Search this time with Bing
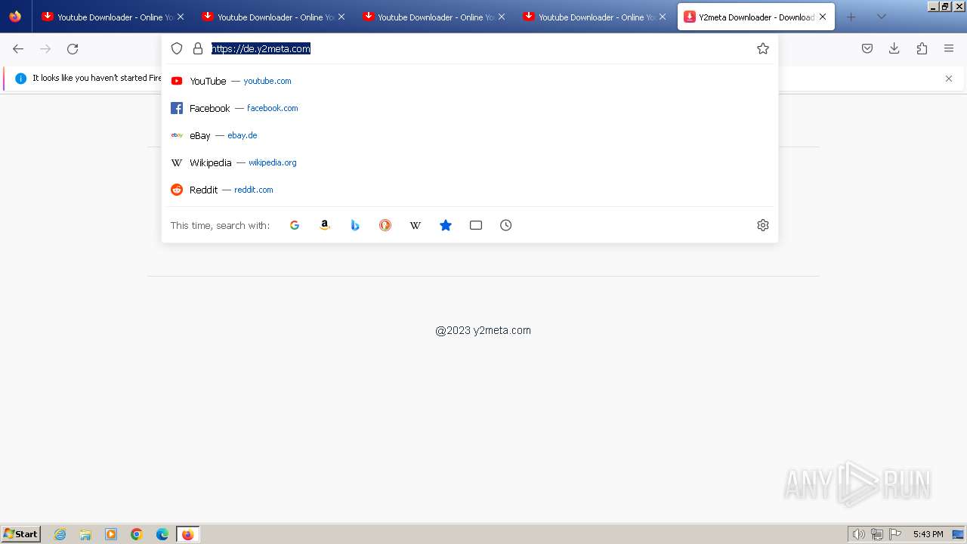The height and width of the screenshot is (544, 967). pyautogui.click(x=355, y=225)
